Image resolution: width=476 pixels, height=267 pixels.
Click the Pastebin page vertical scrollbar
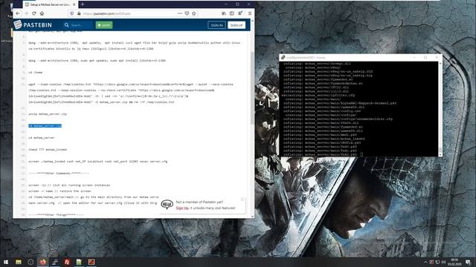point(252,88)
